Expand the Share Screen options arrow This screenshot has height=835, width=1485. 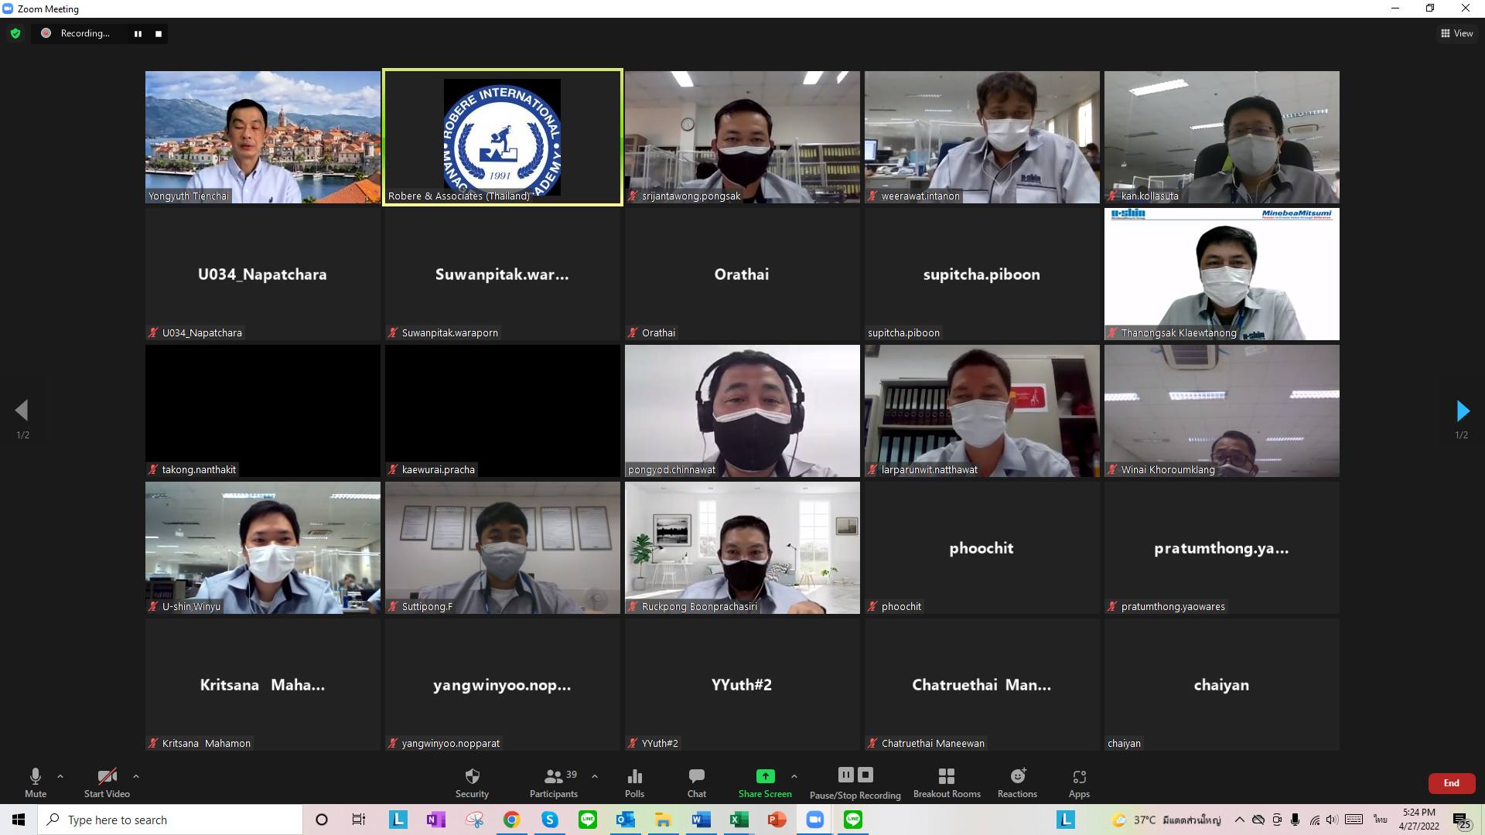(794, 776)
